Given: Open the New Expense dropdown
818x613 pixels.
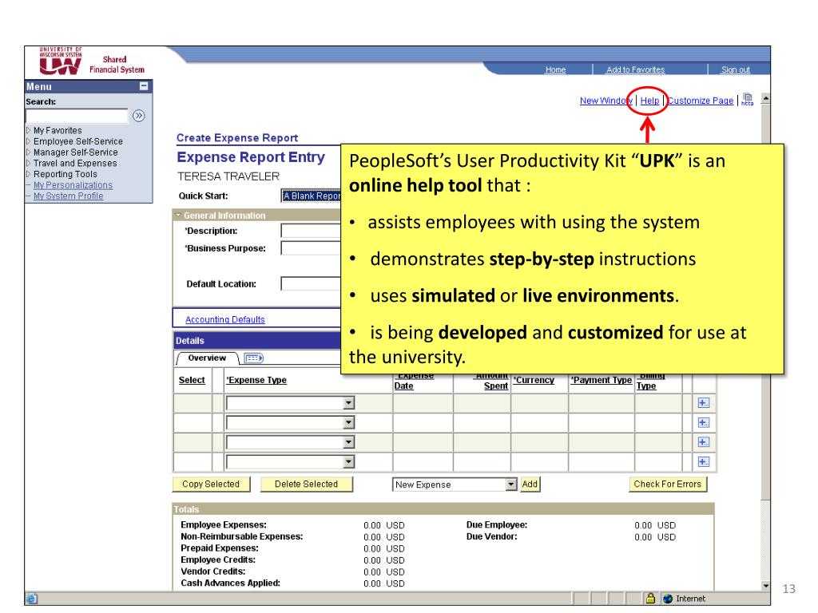Looking at the screenshot, I should click(x=510, y=484).
